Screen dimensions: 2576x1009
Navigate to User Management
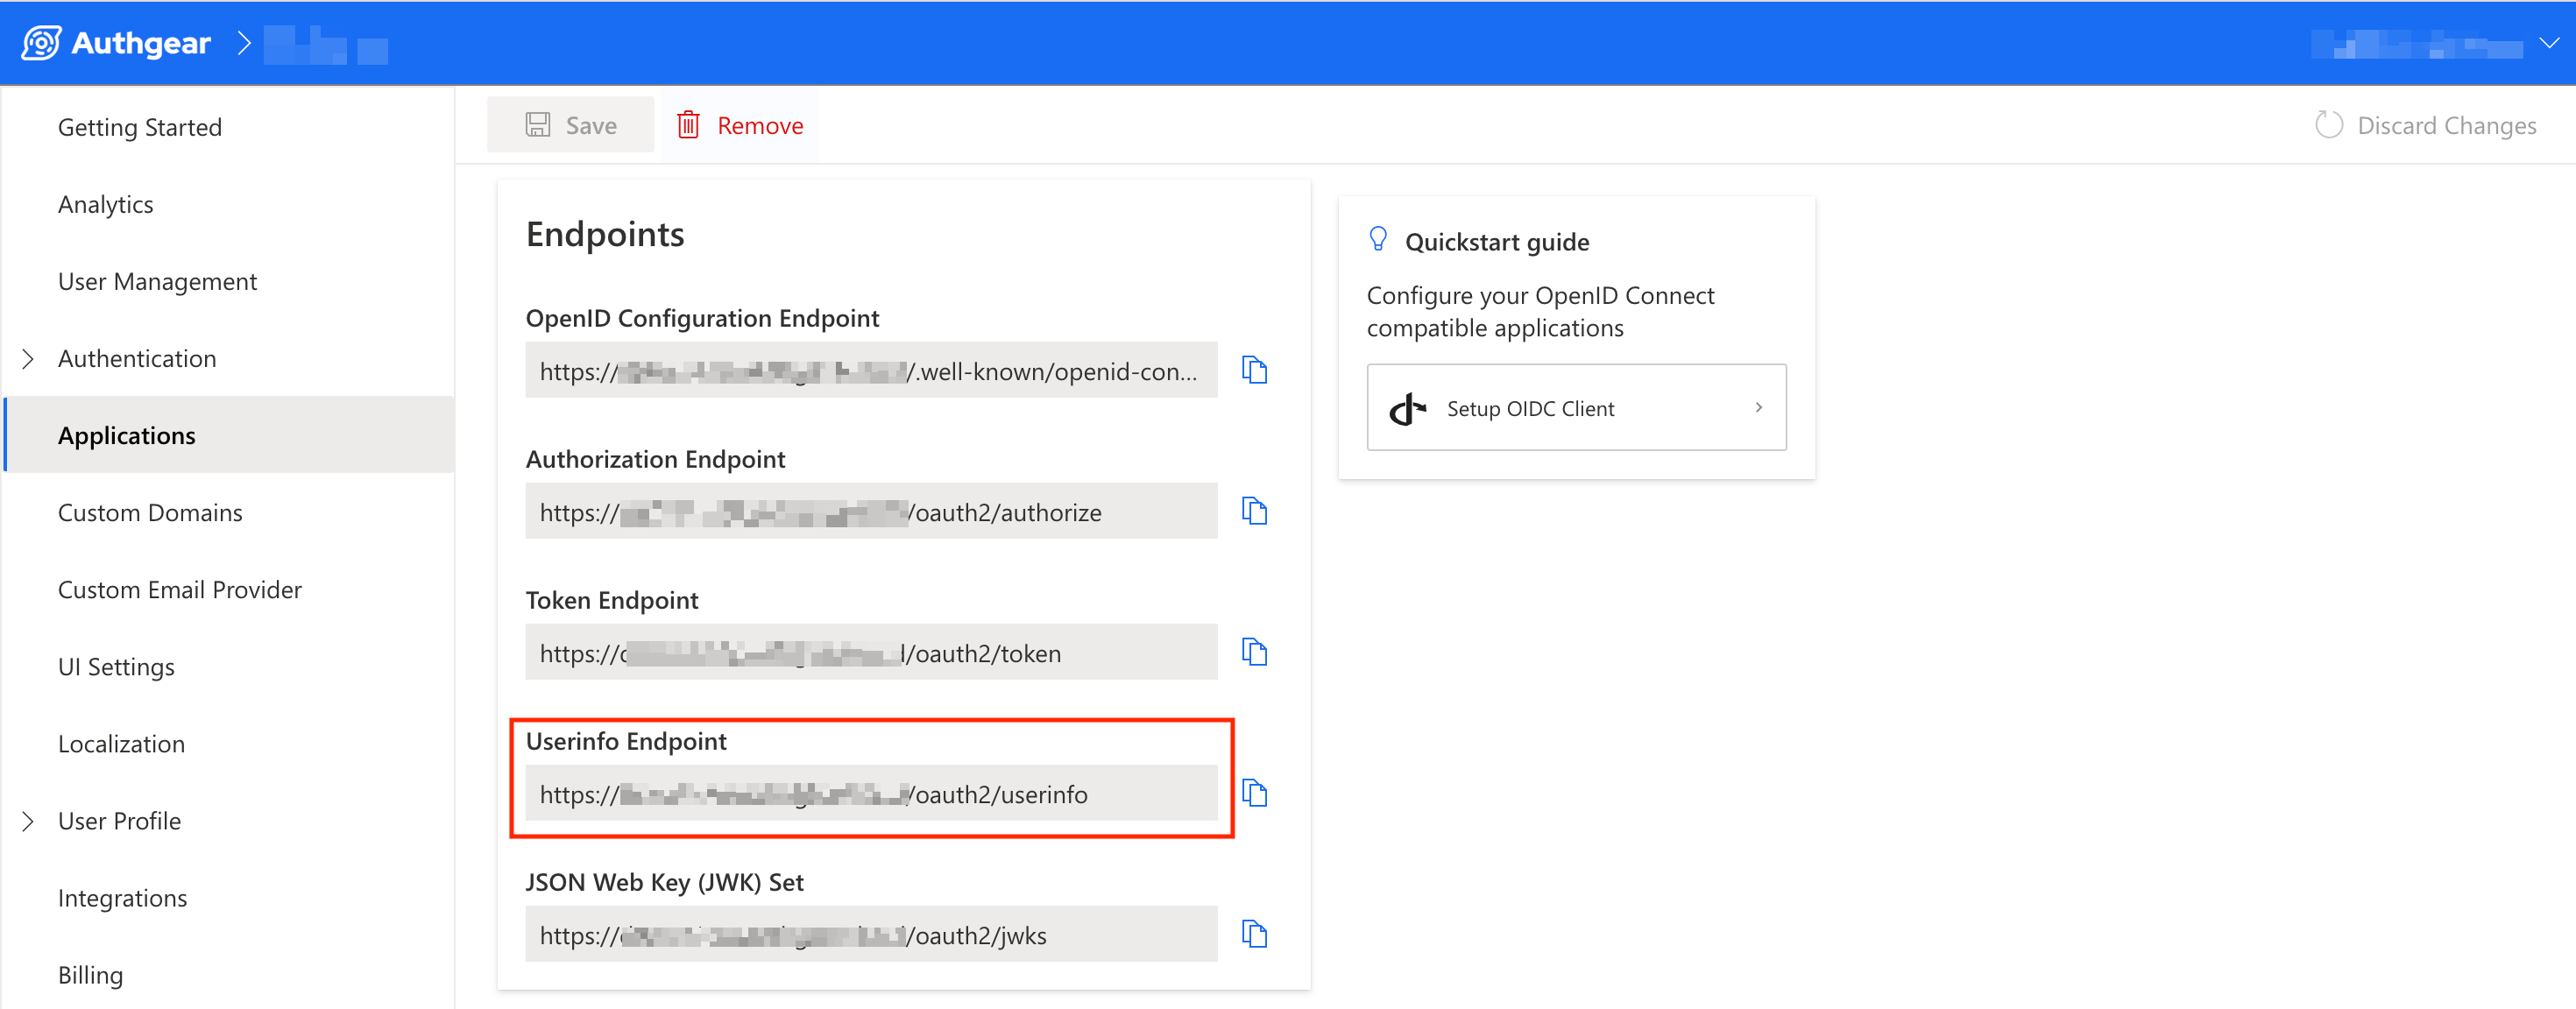coord(157,281)
